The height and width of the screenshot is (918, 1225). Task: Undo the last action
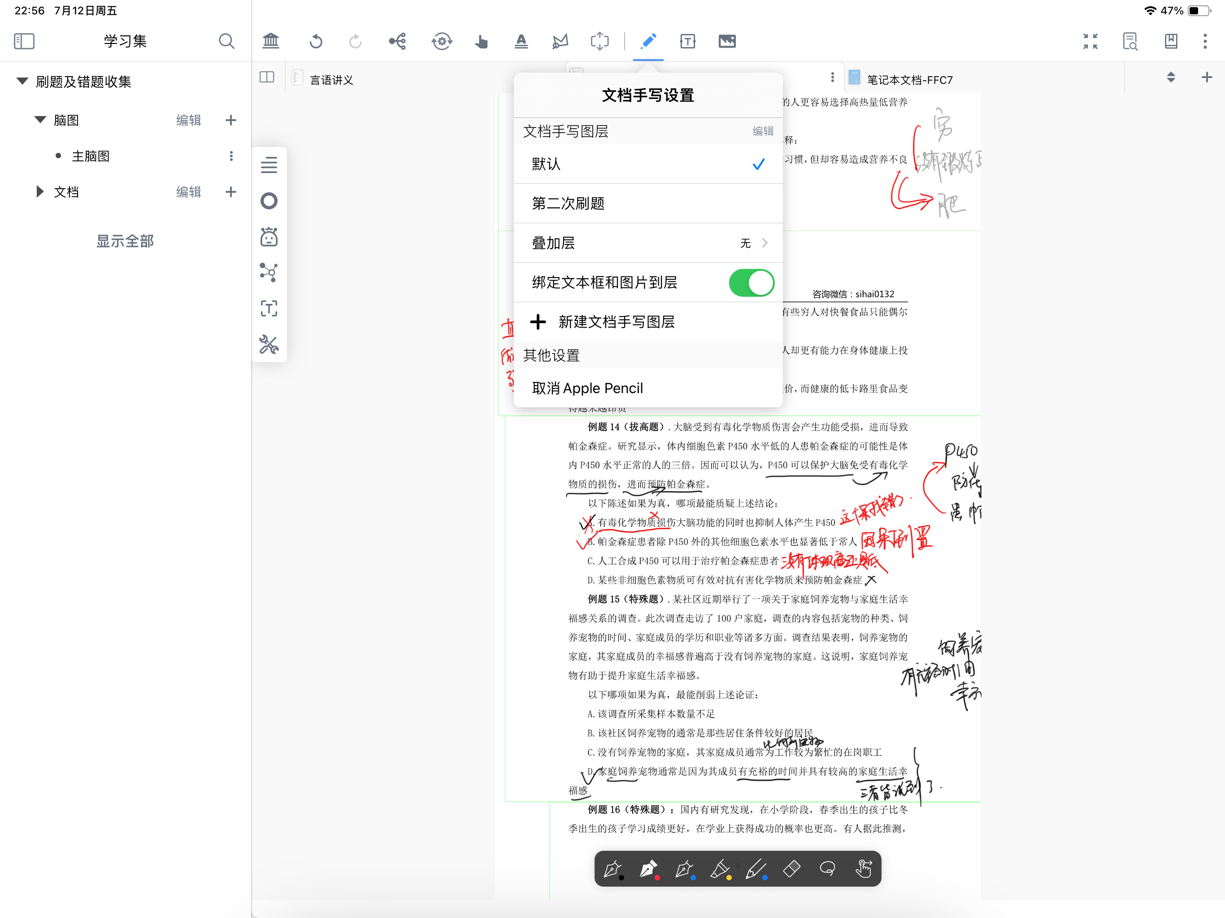click(x=316, y=41)
